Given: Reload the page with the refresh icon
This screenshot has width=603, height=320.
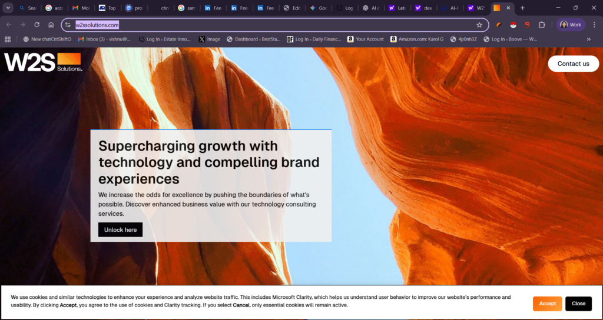Looking at the screenshot, I should tap(37, 25).
